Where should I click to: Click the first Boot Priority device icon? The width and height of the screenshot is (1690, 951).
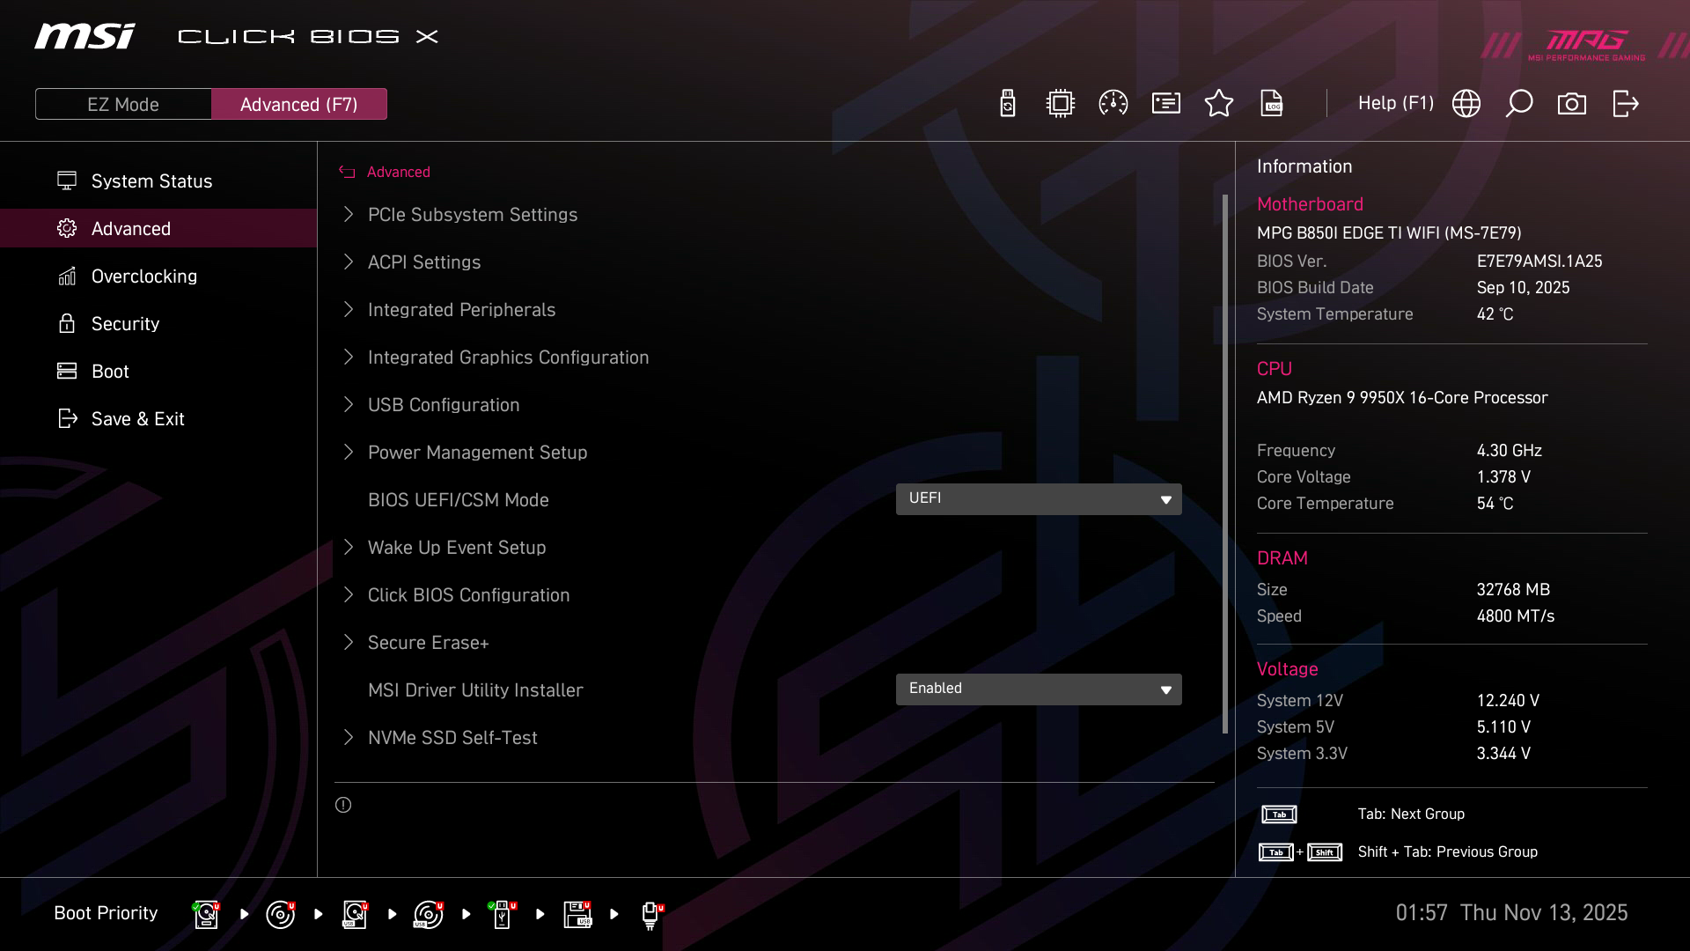(206, 914)
